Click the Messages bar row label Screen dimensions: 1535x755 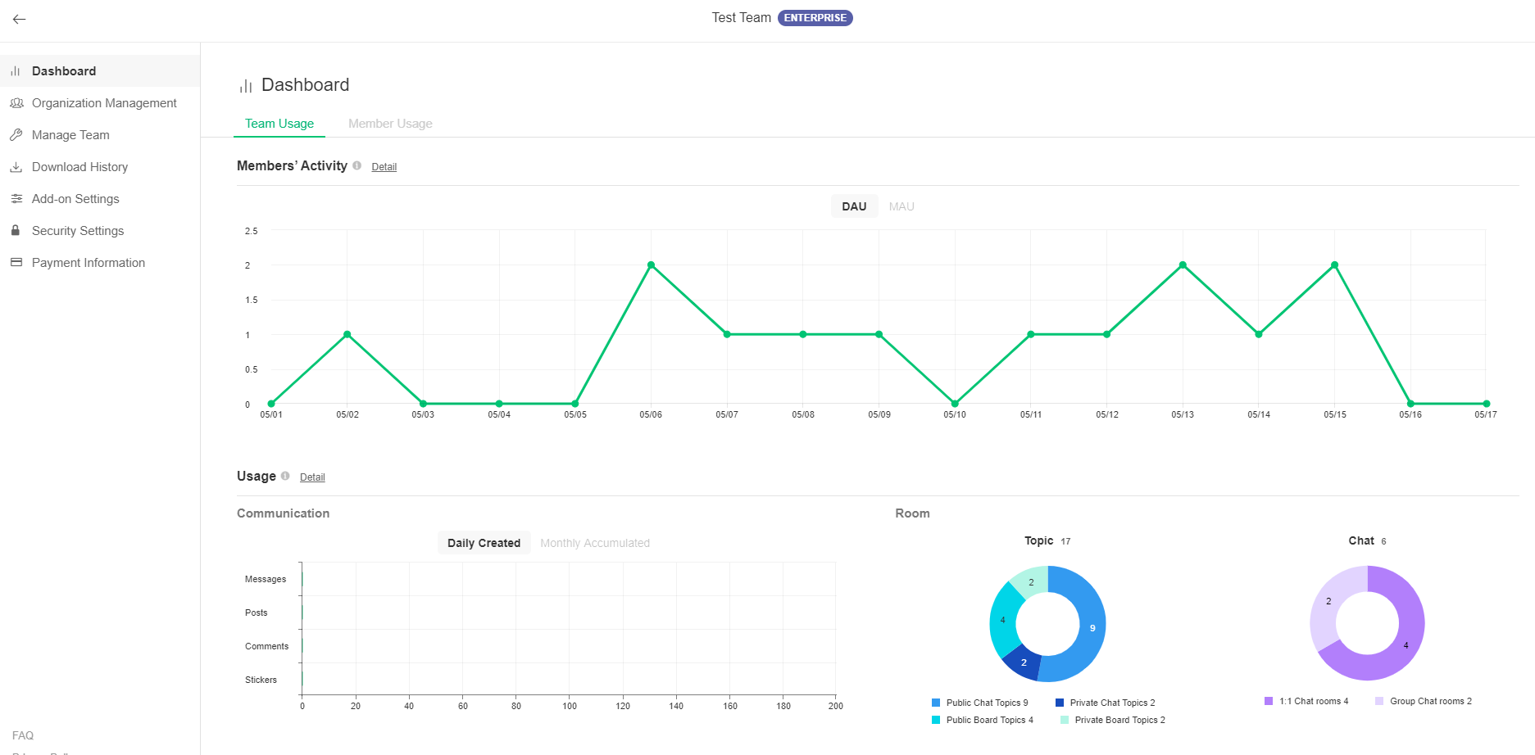coord(266,579)
